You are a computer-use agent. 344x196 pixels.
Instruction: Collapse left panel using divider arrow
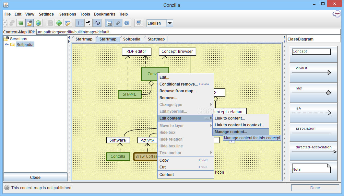coord(69,38)
